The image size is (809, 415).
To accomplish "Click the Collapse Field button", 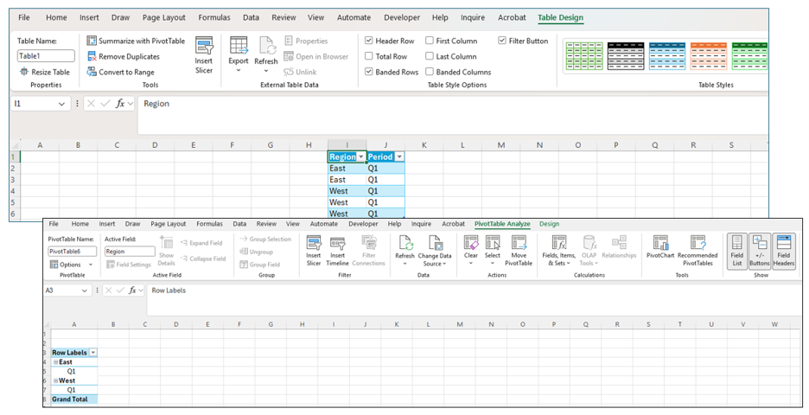I will pyautogui.click(x=203, y=259).
